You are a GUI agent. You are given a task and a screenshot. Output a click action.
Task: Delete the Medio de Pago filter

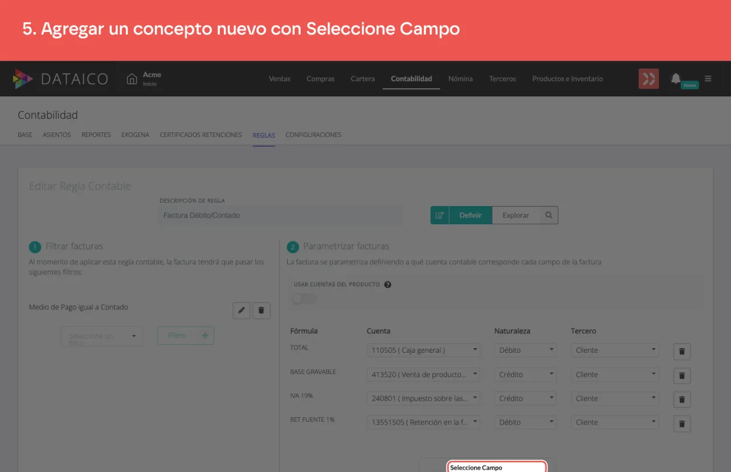click(262, 310)
